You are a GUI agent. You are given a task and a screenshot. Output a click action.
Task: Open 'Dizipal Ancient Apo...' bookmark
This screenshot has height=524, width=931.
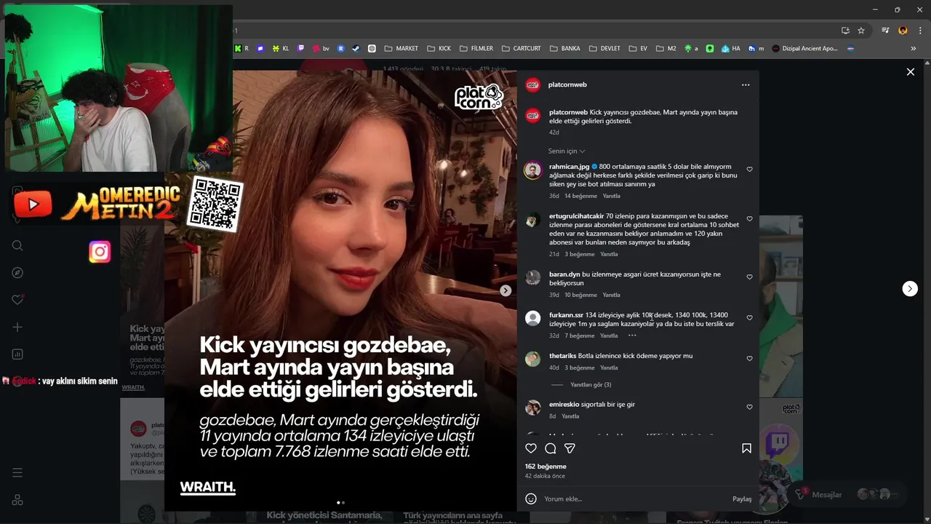[804, 49]
